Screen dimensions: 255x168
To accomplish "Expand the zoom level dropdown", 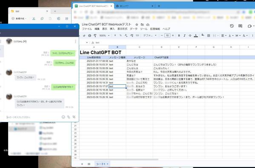I will (x=104, y=35).
